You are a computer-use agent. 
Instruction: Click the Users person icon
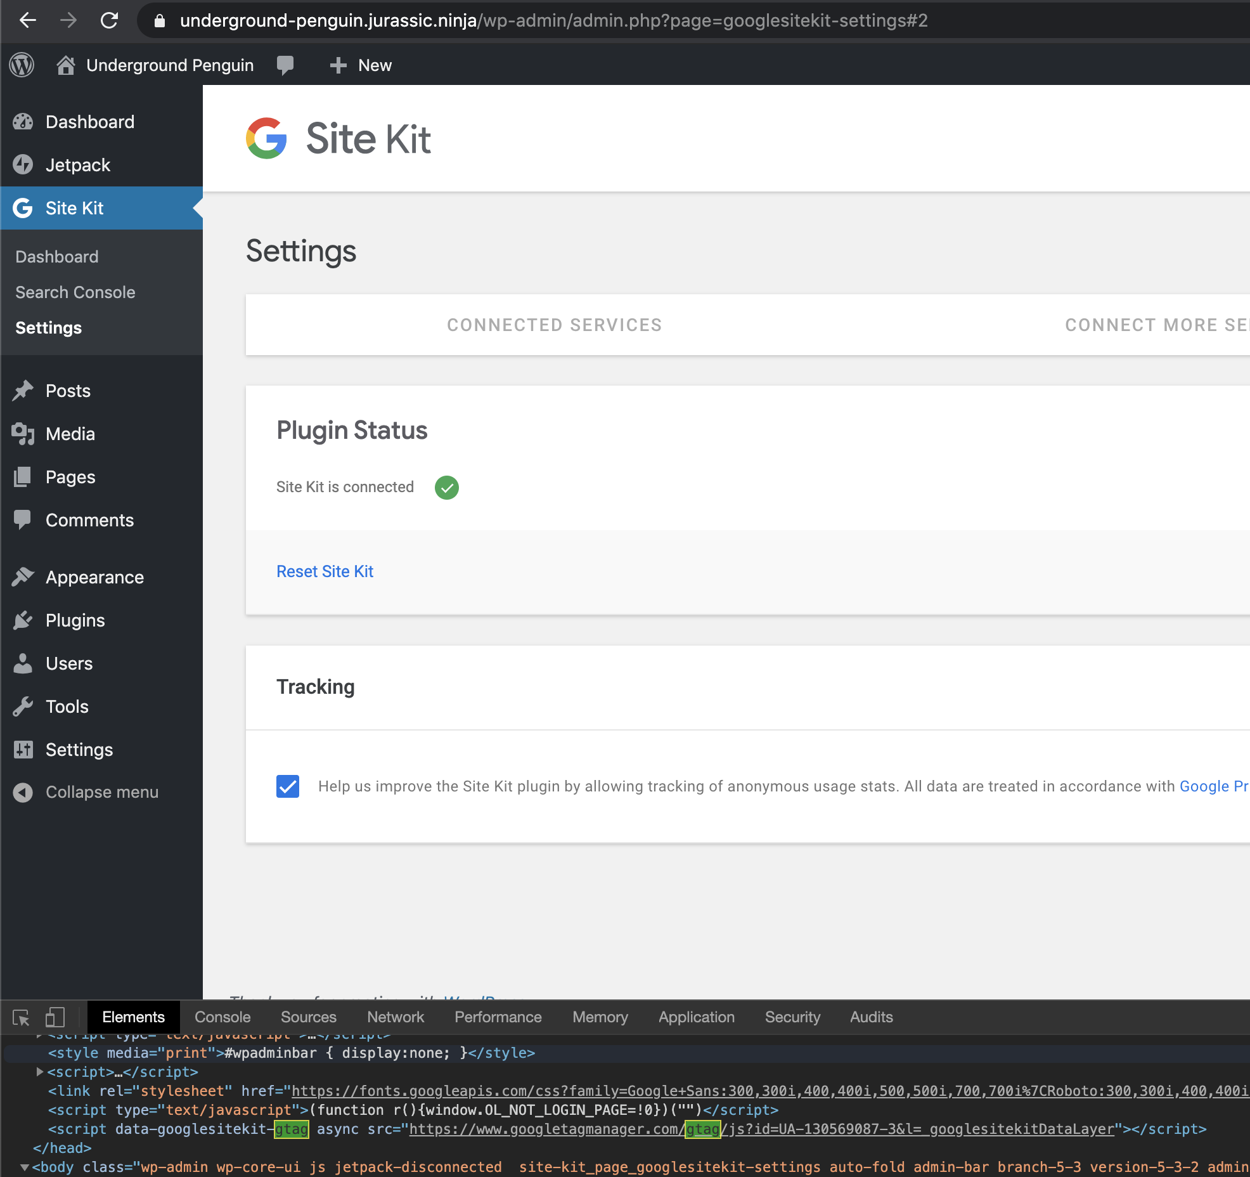[x=23, y=663]
